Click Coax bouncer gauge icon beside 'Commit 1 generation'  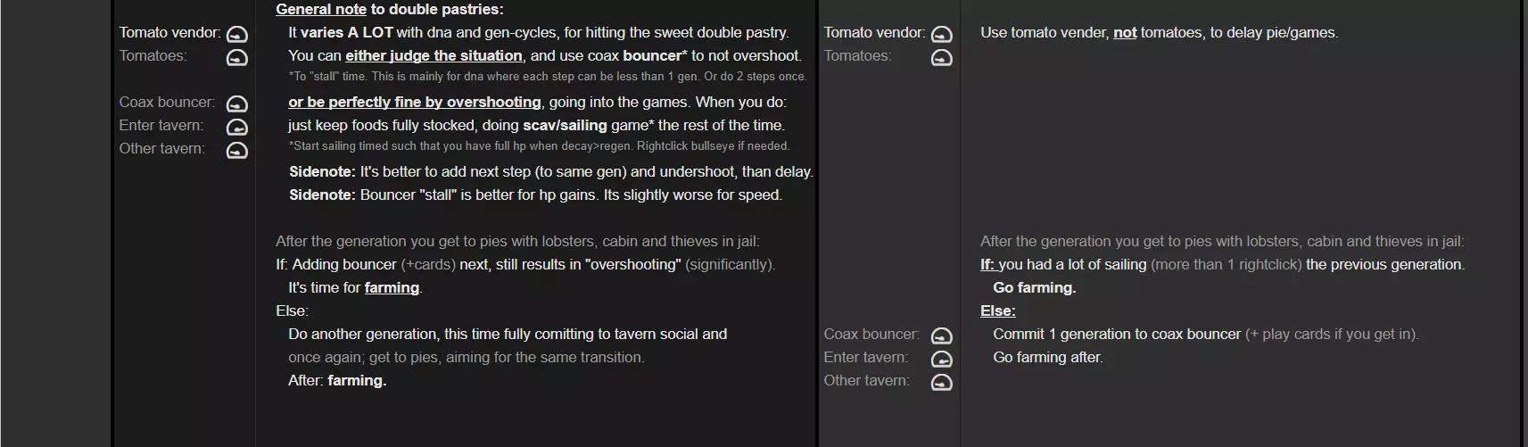(x=941, y=336)
